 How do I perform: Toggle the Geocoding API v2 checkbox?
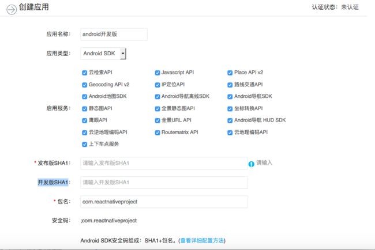click(84, 85)
